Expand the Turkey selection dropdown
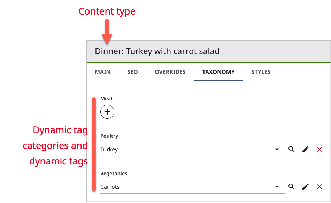Screen dimensions: 331x203 (277, 149)
